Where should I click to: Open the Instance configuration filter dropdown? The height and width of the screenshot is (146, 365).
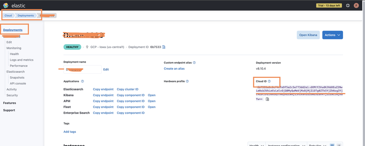(286, 145)
